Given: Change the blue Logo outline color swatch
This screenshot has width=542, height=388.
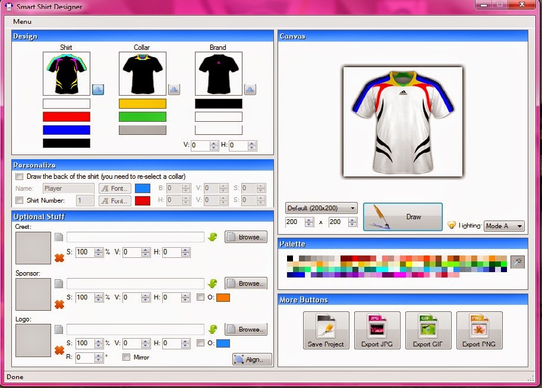Looking at the screenshot, I should [223, 343].
